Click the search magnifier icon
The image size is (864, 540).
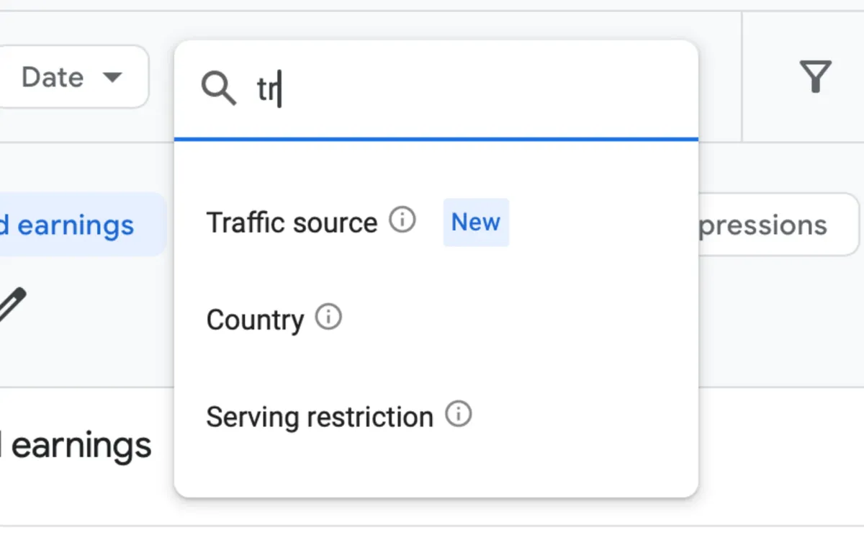pyautogui.click(x=218, y=89)
